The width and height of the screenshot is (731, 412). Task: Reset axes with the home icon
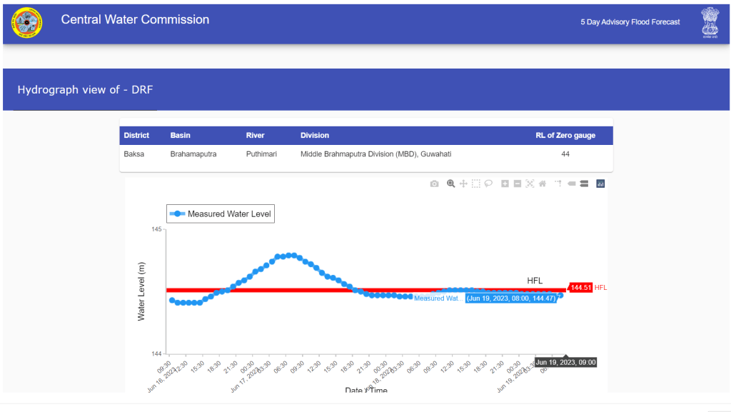point(542,184)
